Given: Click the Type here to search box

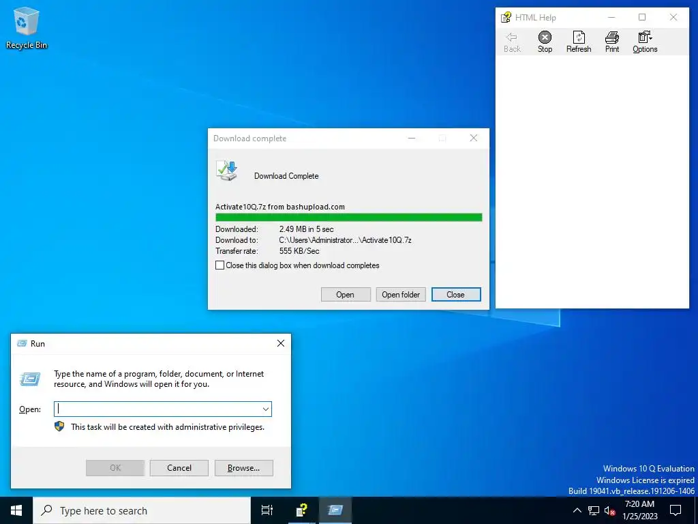Looking at the screenshot, I should point(142,510).
